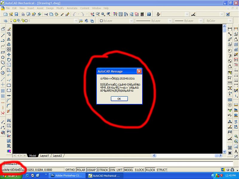Switch to the Layout2 tab

[57, 156]
